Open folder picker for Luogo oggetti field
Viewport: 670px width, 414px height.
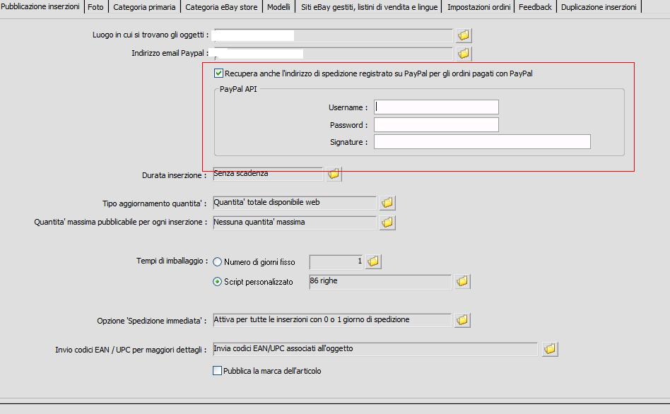click(464, 35)
